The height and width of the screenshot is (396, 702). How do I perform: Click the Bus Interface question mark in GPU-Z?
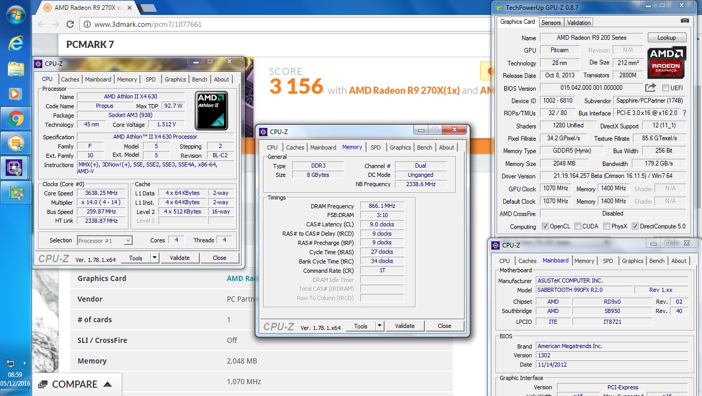point(684,113)
